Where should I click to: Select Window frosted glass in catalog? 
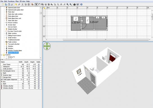[15, 50]
